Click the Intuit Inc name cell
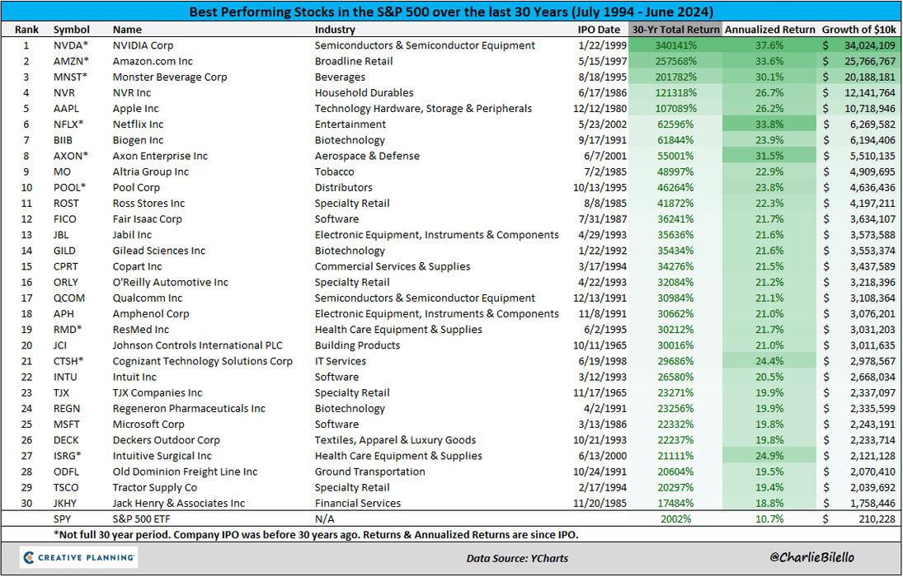This screenshot has width=903, height=577. tap(134, 378)
